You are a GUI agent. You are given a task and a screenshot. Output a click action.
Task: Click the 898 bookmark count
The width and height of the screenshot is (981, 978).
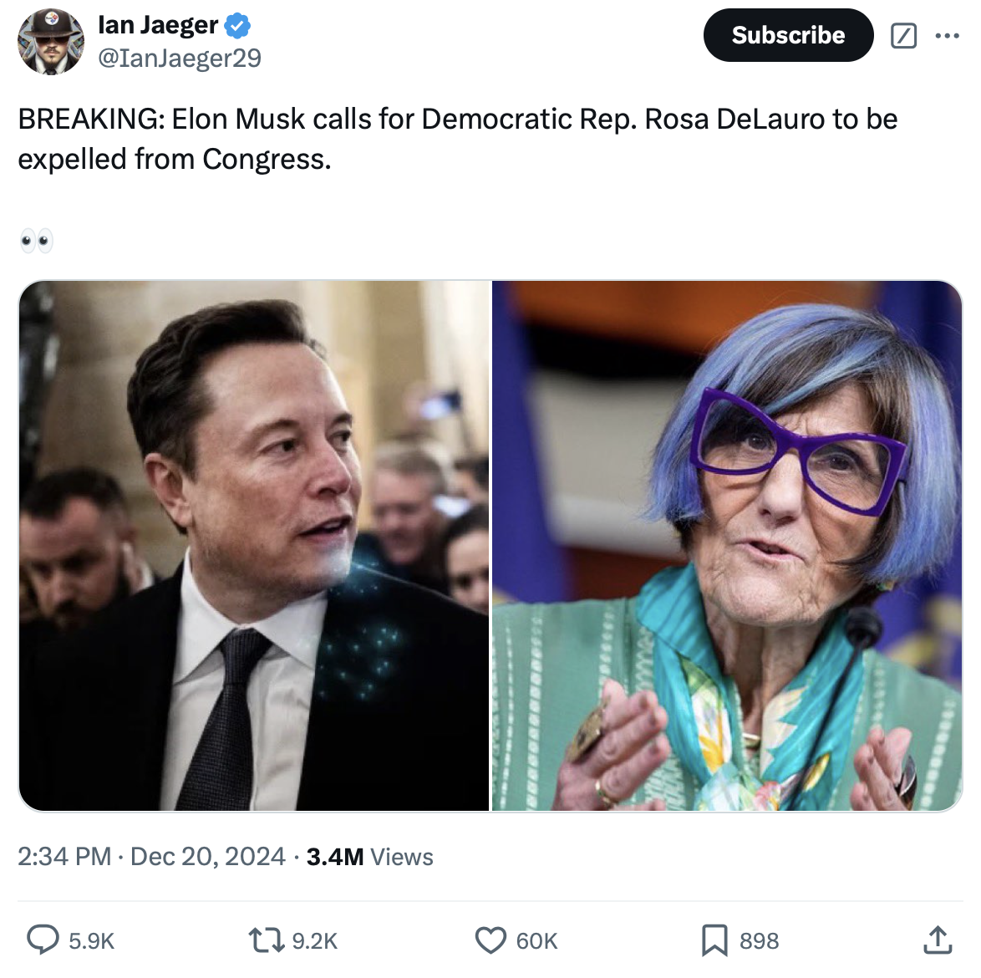[x=759, y=941]
